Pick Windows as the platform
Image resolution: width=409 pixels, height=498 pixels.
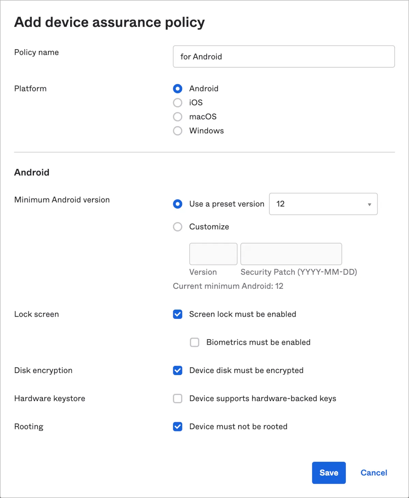click(x=178, y=131)
